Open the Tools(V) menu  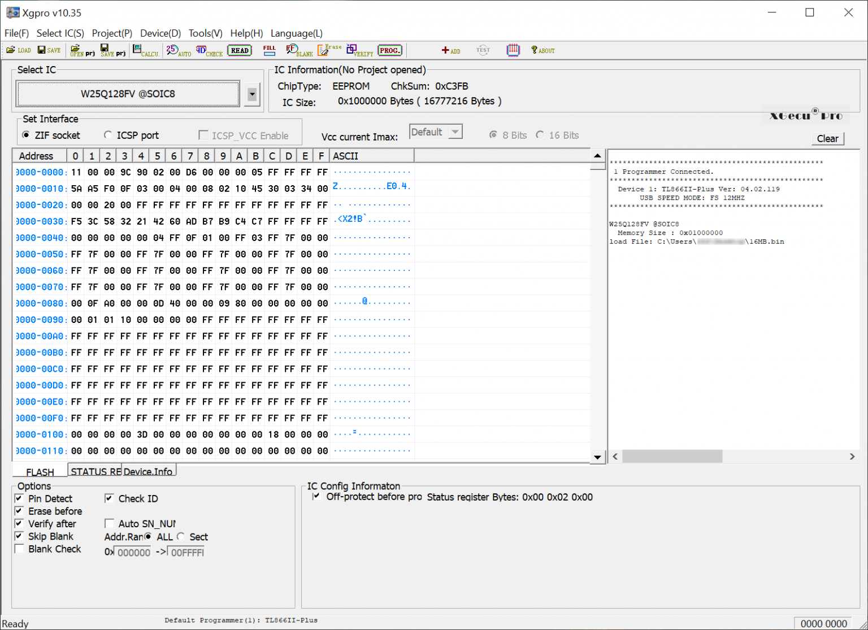tap(205, 33)
